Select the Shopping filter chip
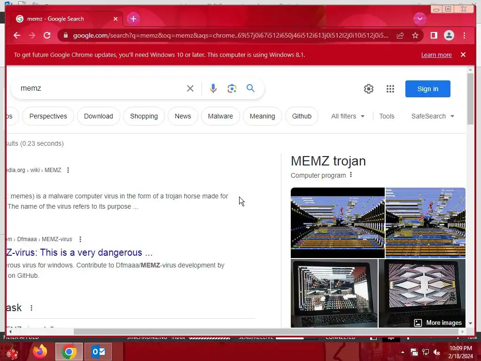481x361 pixels. coord(144,116)
